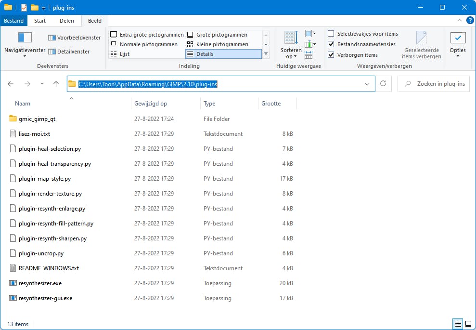The image size is (476, 330).
Task: Select the Lijst layout option
Action: point(124,54)
